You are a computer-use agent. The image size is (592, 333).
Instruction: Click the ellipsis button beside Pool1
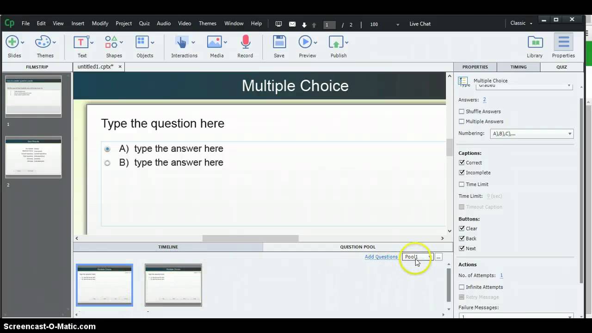[438, 257]
